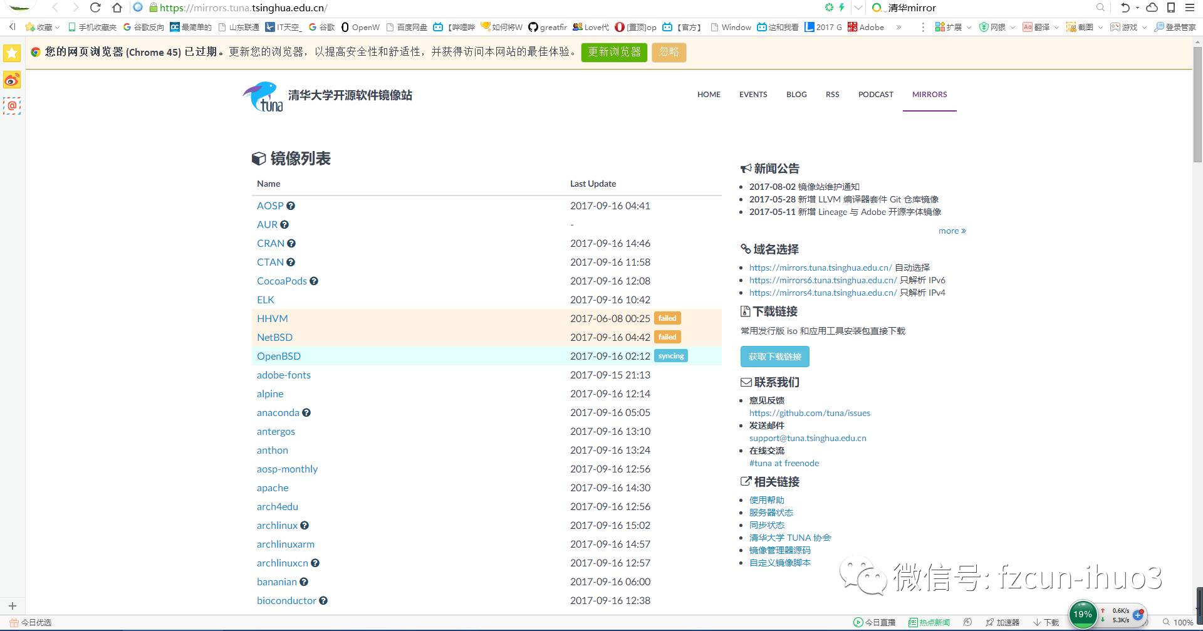Open 热点新闻 in the status bar
Screen dimensions: 1203x631
click(x=929, y=622)
